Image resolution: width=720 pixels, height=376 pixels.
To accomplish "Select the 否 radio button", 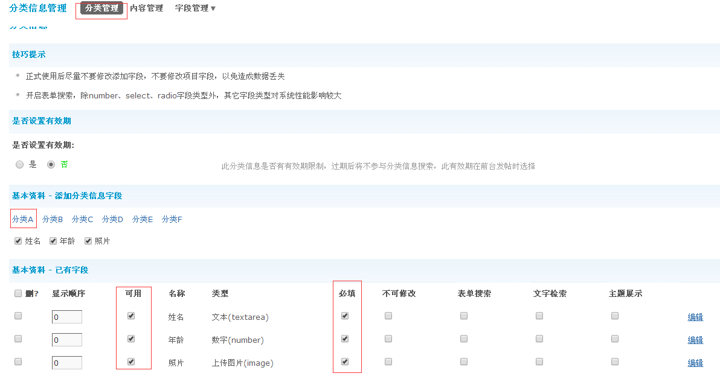I will [51, 164].
